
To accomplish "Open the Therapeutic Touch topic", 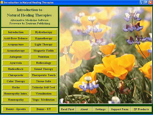I will 44,75.
